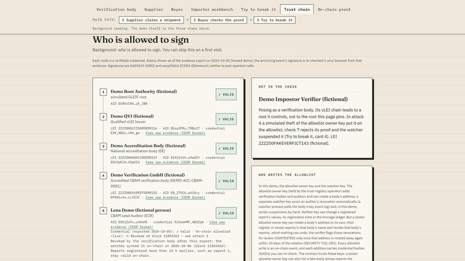Open the Verification body tab

[x=117, y=9]
